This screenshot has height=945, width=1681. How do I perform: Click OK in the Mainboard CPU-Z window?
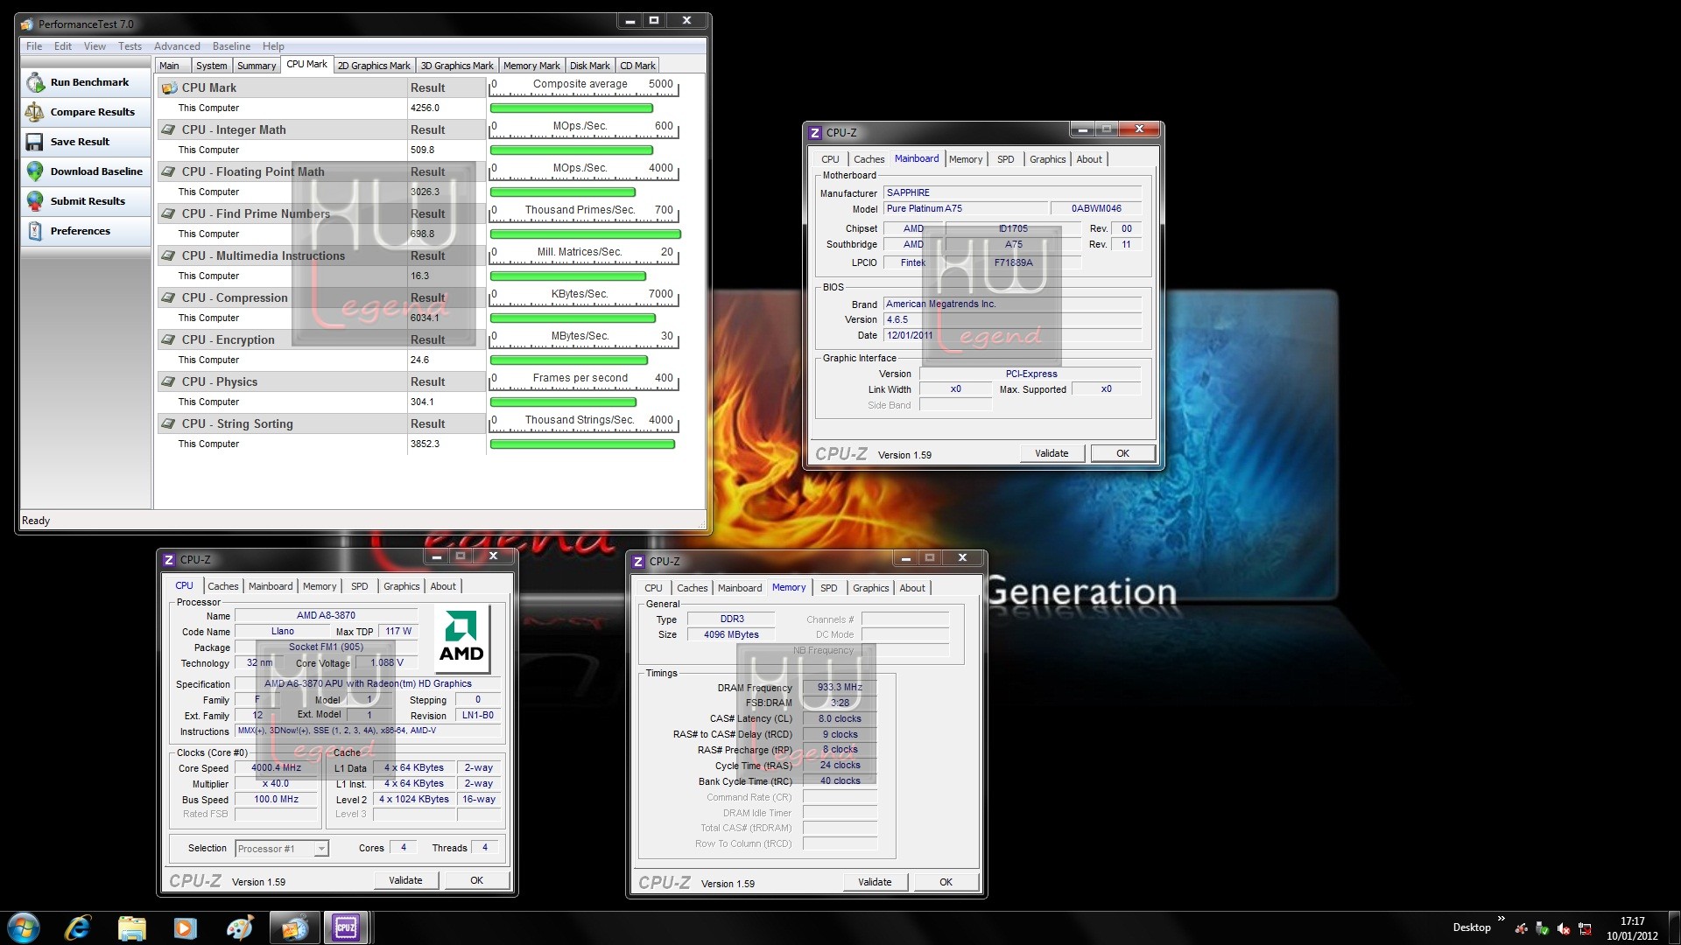pos(1122,453)
